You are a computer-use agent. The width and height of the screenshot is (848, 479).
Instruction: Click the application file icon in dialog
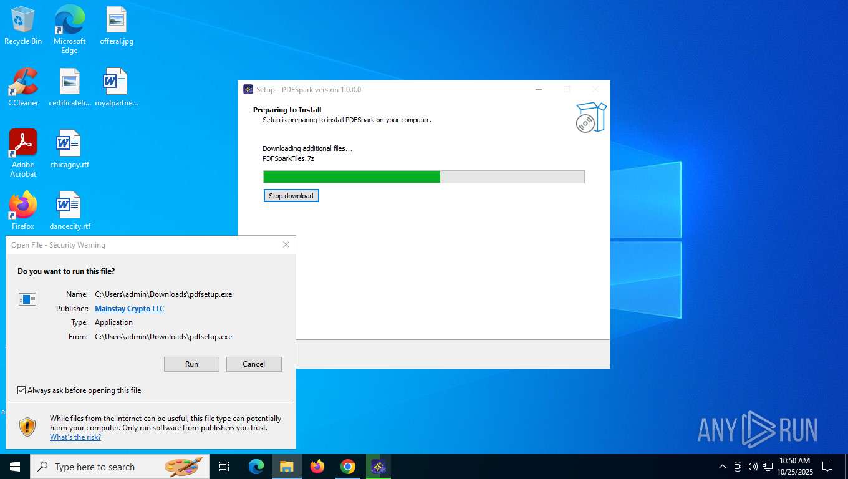tap(27, 299)
